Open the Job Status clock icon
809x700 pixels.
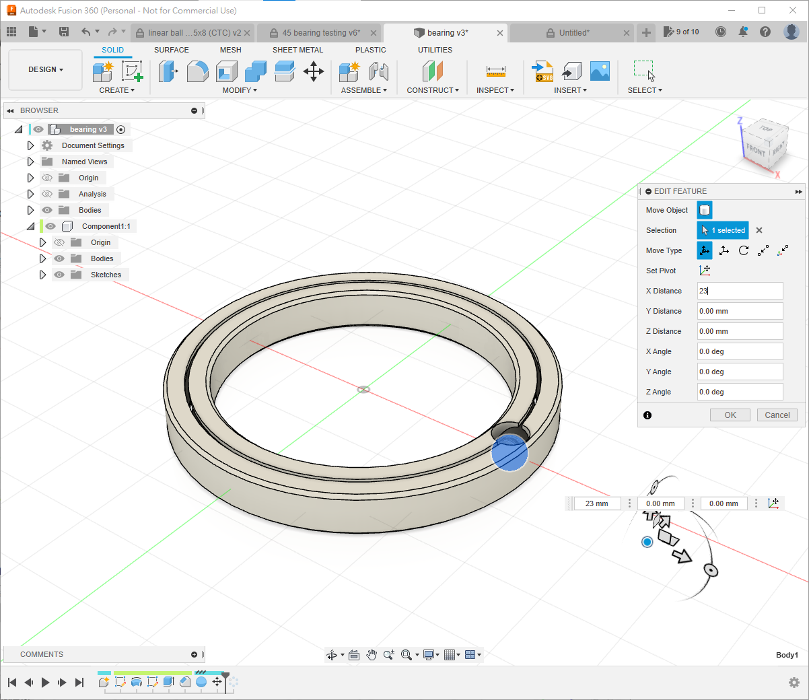[x=721, y=32]
